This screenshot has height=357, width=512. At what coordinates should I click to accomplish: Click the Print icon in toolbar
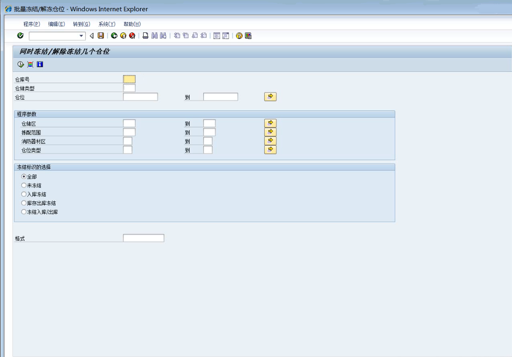click(145, 36)
